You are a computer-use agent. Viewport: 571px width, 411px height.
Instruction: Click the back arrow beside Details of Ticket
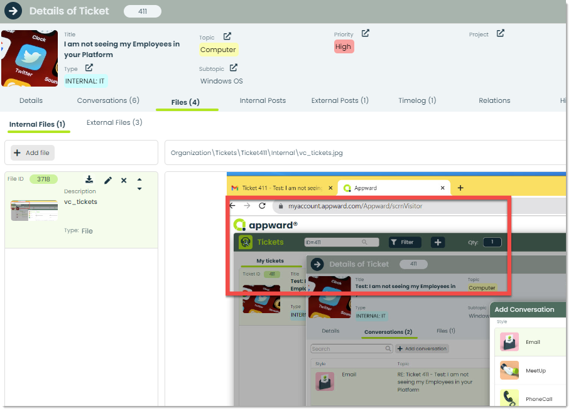tap(13, 11)
